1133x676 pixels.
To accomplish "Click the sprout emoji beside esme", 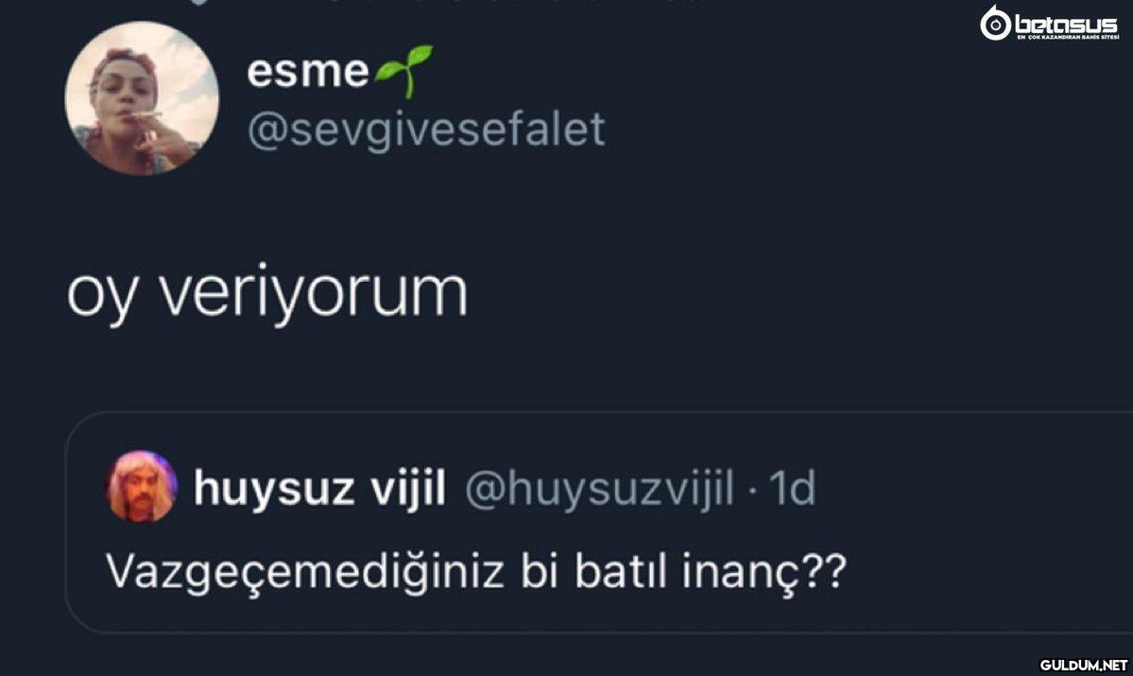I will [404, 70].
